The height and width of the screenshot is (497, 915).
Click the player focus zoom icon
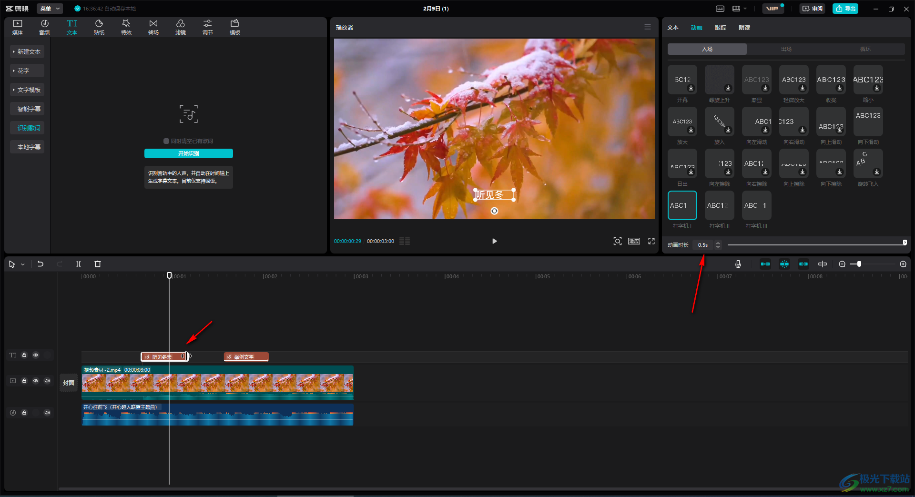pyautogui.click(x=618, y=241)
